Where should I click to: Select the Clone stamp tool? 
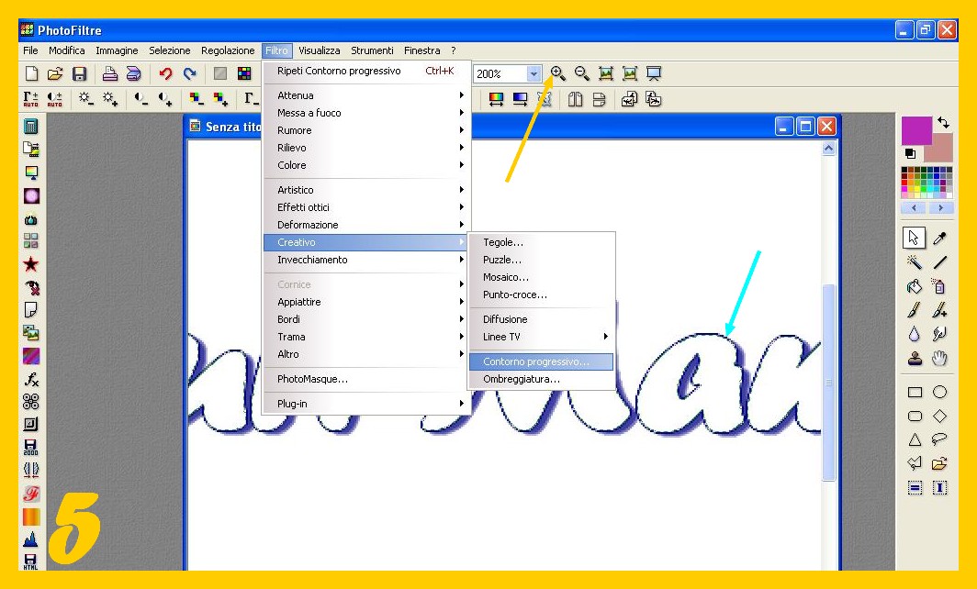click(914, 359)
